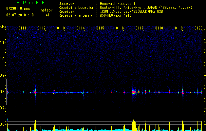Click the yellow power peak below 0112 echo
Viewport: 206px width, 131px height.
coord(35,125)
